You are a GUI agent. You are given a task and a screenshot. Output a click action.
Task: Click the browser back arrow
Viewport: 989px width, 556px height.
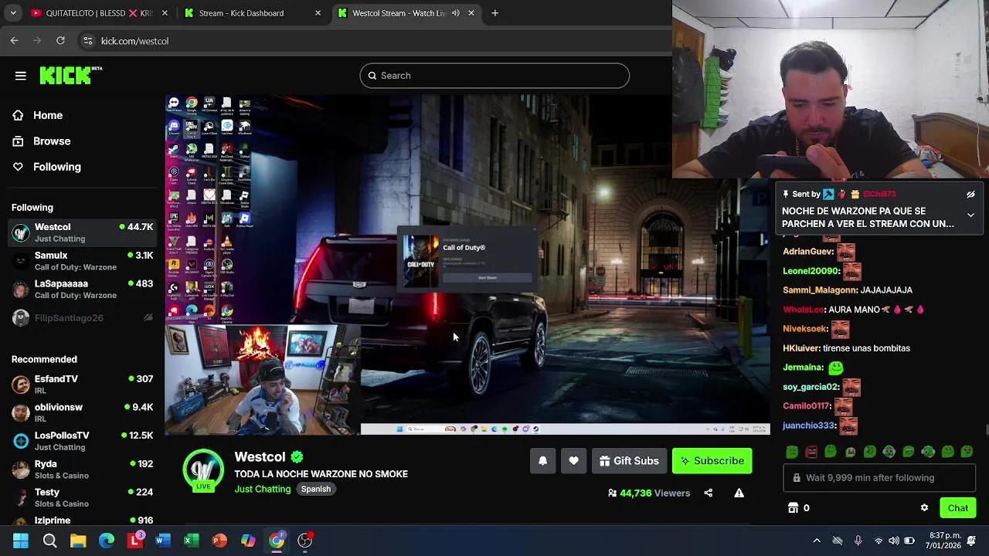click(15, 41)
